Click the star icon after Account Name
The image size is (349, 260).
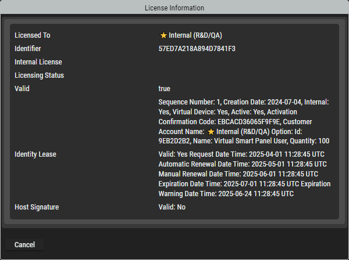coord(211,132)
